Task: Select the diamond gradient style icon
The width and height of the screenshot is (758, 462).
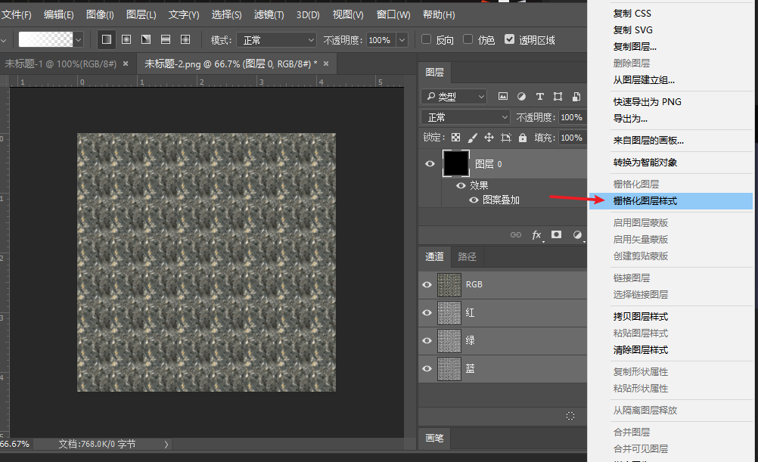Action: 185,39
